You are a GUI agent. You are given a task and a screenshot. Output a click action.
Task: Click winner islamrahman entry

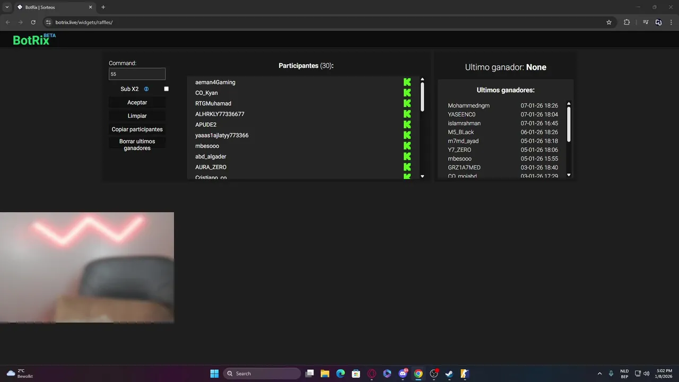pos(464,123)
